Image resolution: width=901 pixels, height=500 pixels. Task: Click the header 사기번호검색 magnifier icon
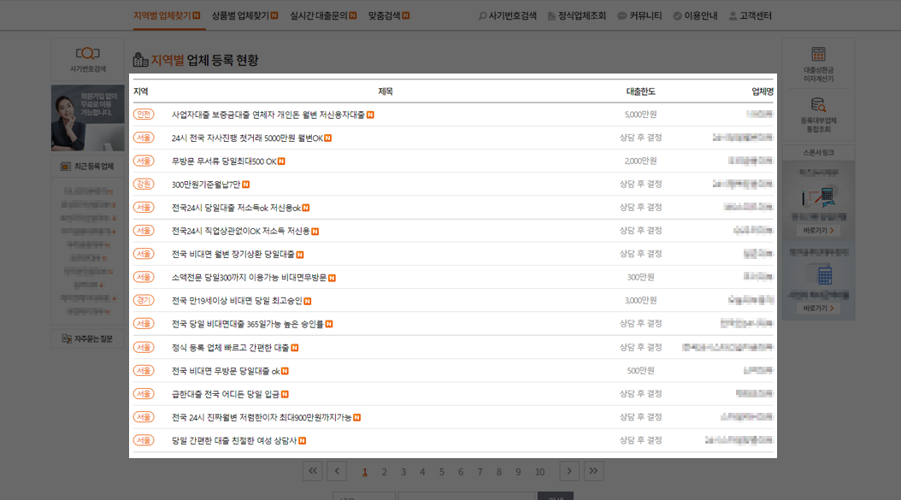click(x=484, y=15)
